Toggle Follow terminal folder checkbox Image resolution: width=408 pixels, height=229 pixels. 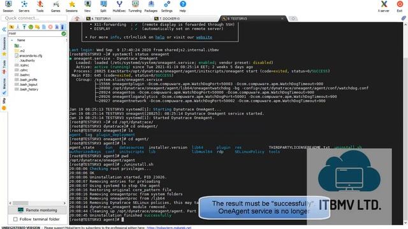pyautogui.click(x=15, y=219)
